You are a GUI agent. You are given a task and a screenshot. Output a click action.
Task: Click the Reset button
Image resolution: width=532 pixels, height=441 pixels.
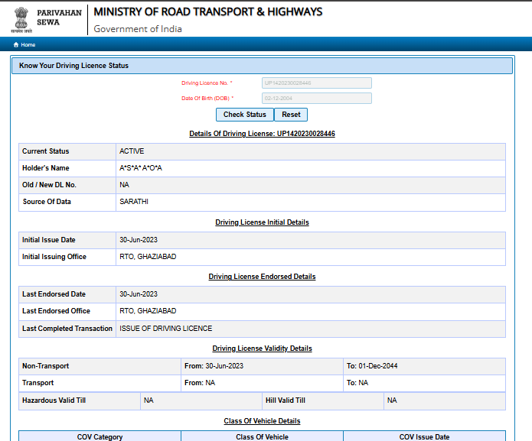291,115
